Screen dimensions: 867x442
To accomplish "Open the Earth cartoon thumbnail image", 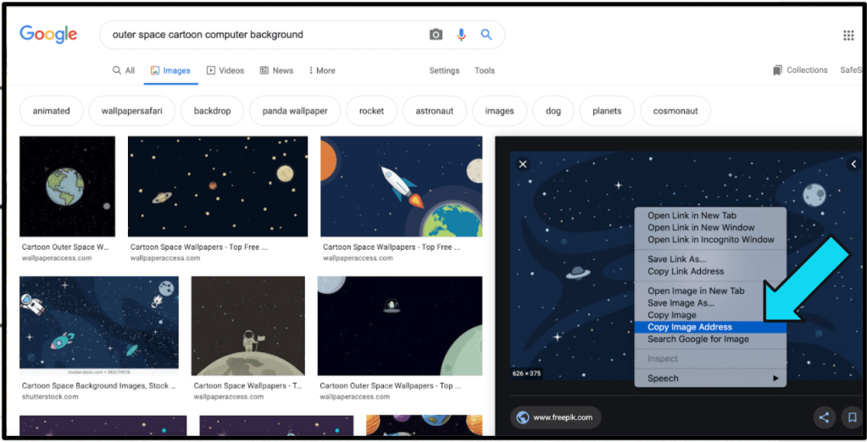I will 67,188.
